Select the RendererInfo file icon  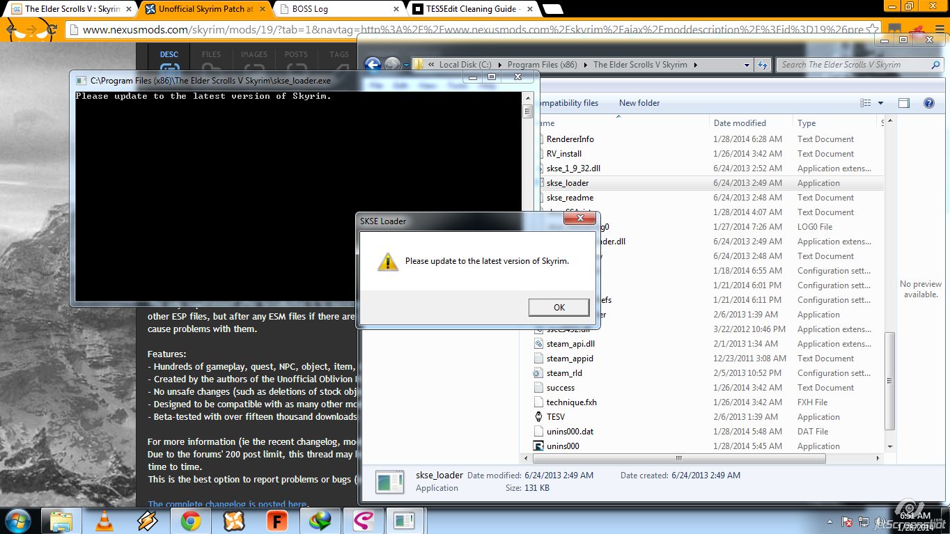click(x=539, y=139)
